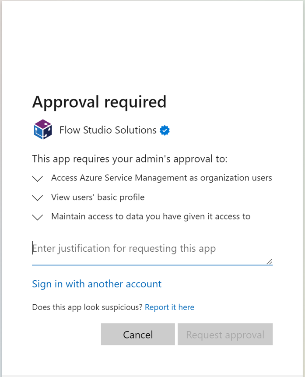305x377 pixels.
Task: Click the Azure Service Management permission text
Action: click(x=161, y=178)
